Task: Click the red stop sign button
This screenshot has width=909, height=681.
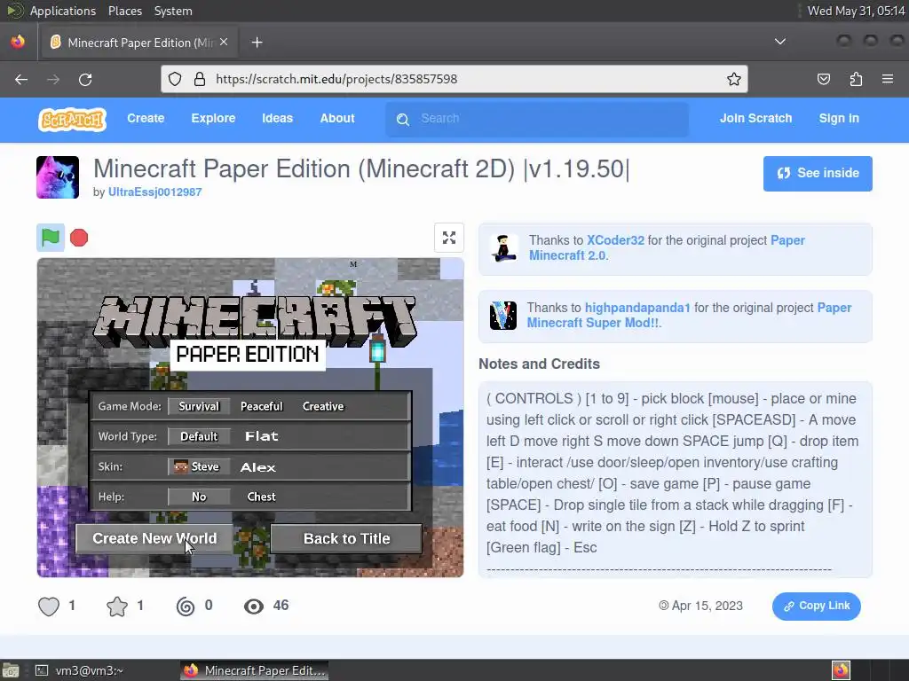Action: coord(79,238)
